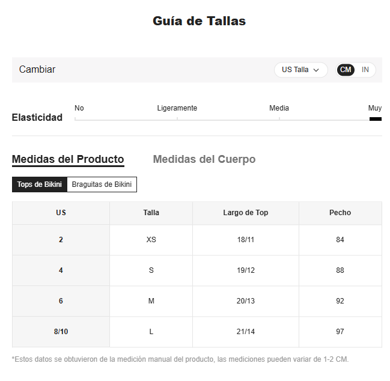Click the Talla column header
Screen dimensions: 390x381
(x=151, y=213)
